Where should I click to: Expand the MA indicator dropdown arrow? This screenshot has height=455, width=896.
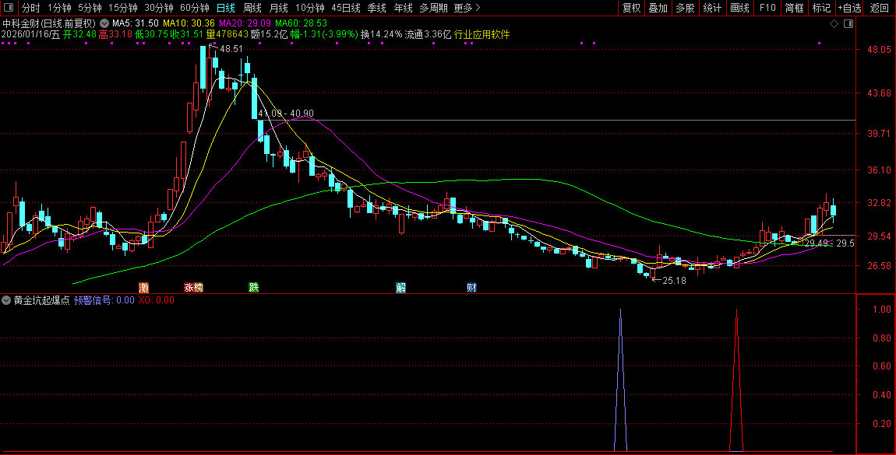pos(104,23)
